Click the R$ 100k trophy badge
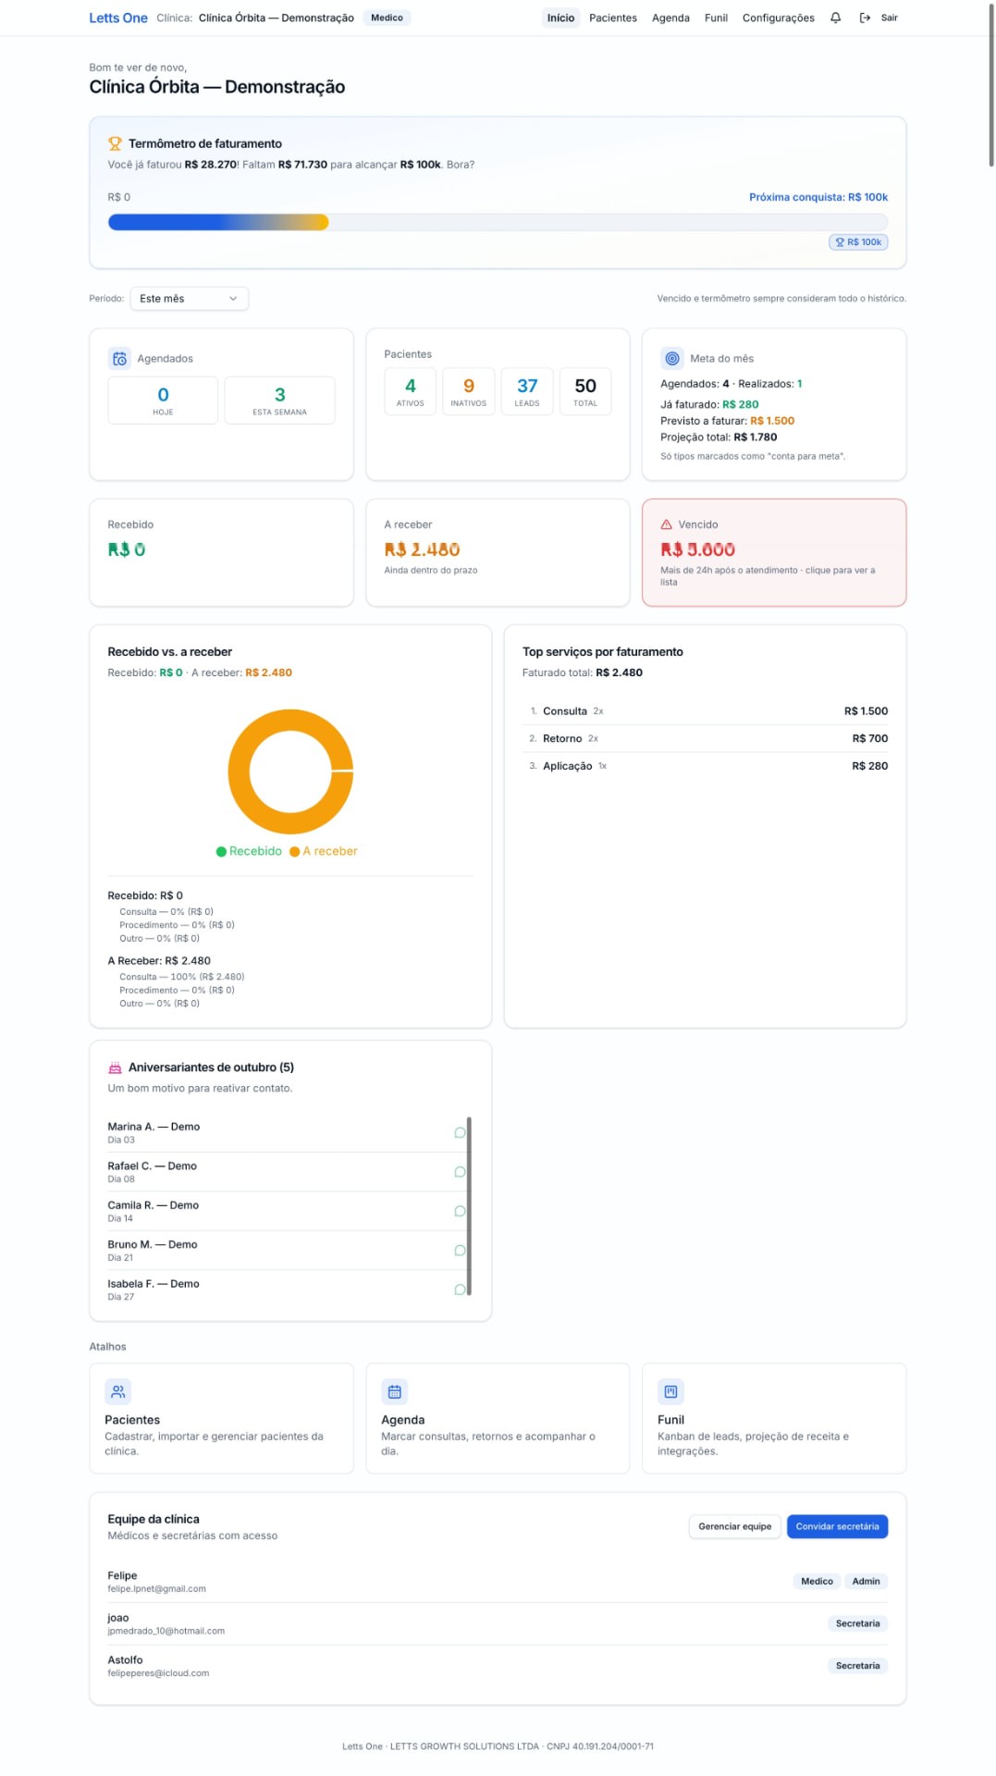This screenshot has height=1776, width=996. click(858, 242)
